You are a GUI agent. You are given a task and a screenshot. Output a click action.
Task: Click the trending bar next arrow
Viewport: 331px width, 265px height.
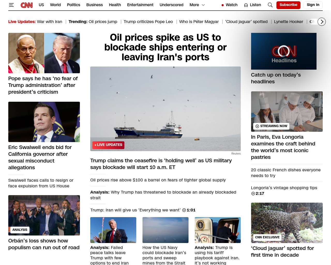coord(322,22)
